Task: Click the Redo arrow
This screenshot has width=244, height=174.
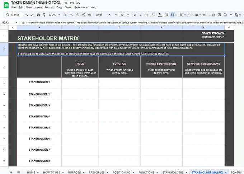Action: coord(32,15)
